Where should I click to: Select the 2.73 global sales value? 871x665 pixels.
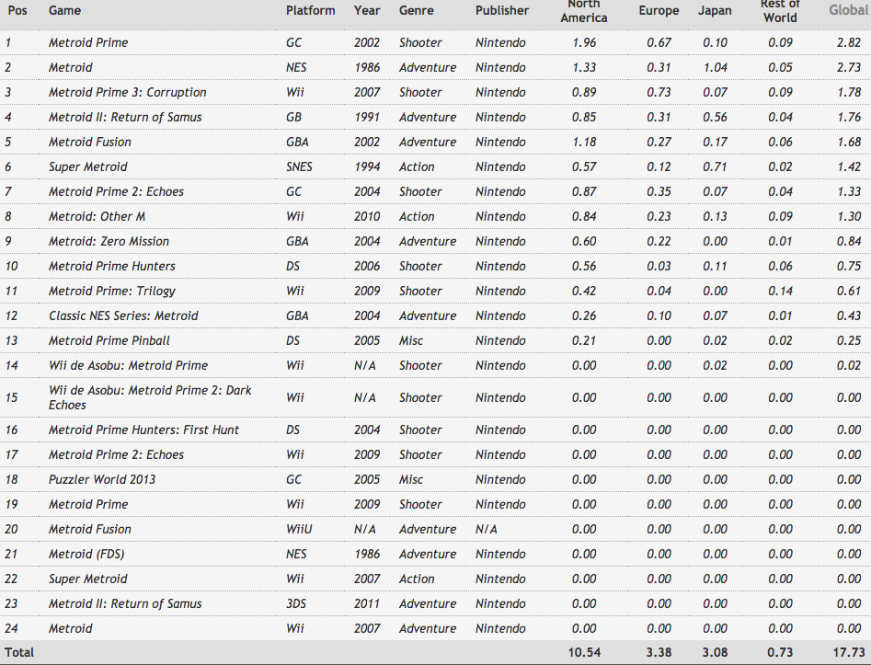[849, 68]
